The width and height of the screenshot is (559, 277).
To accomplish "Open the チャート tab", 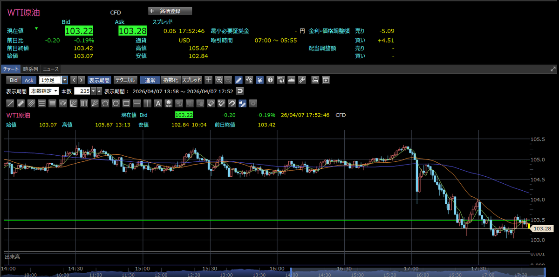I will point(10,69).
